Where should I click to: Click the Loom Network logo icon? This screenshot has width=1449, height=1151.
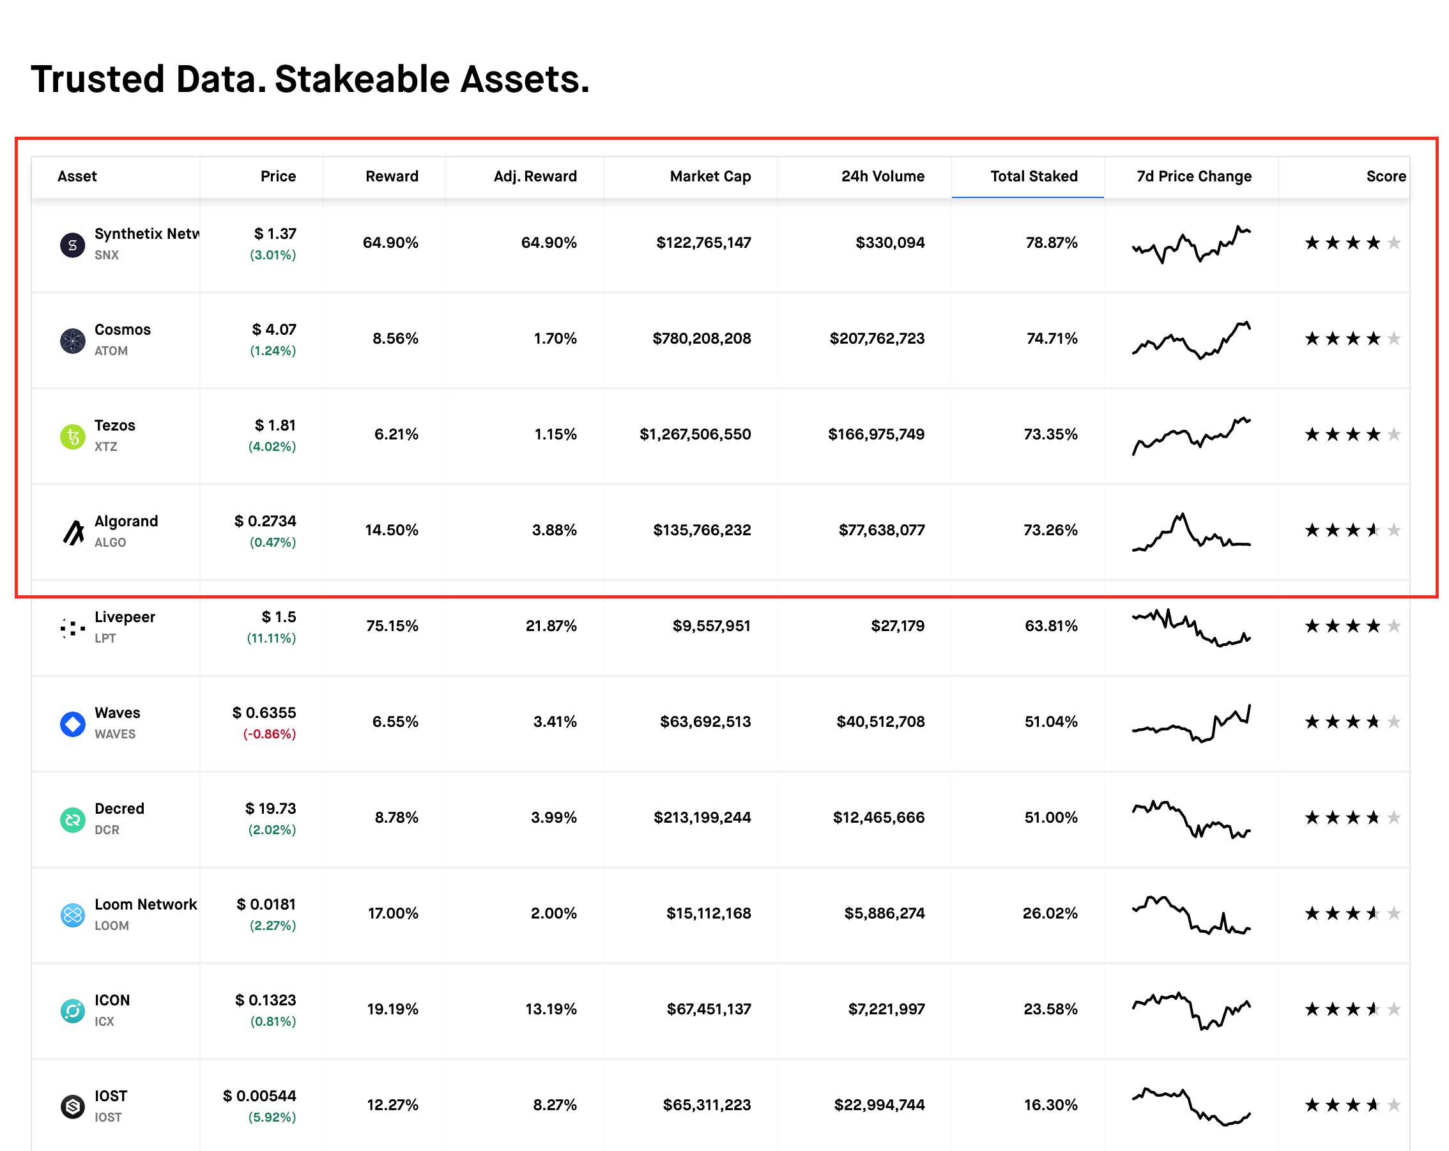tap(73, 916)
